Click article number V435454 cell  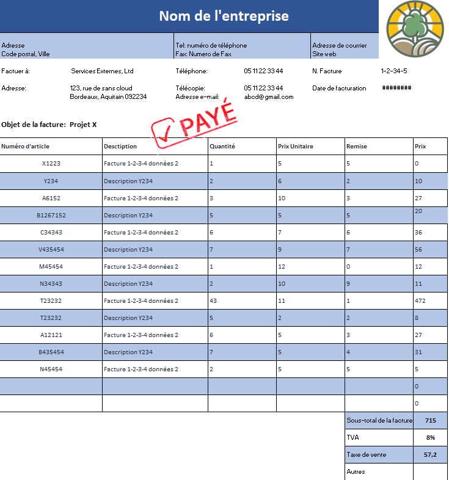click(51, 250)
